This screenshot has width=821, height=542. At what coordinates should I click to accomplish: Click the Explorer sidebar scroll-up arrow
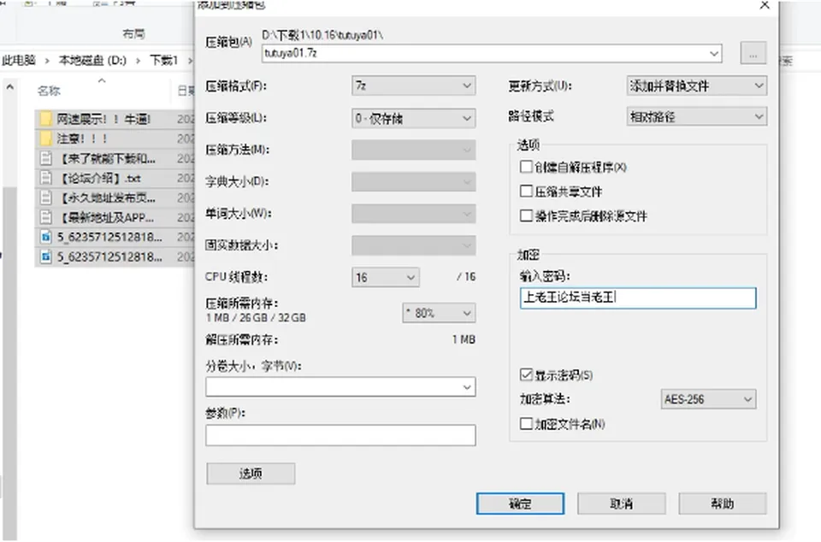click(10, 87)
